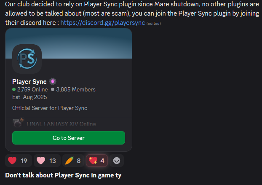Viewport: 262px width, 185px height.
Task: Click the 3,805 Members count text
Action: click(x=76, y=89)
